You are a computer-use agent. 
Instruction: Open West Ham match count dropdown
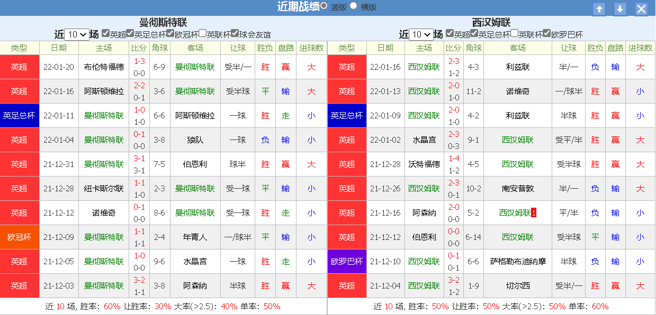[x=421, y=34]
